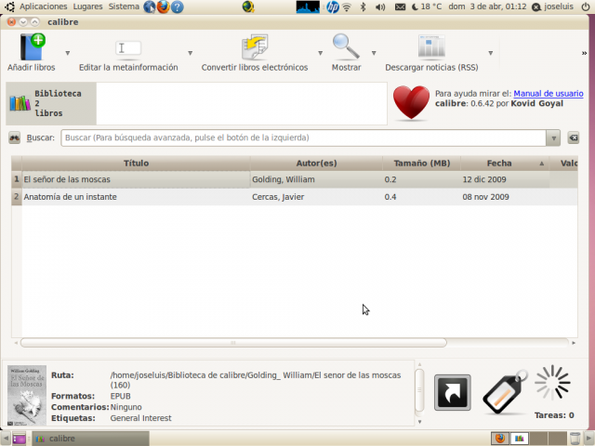Click the mail envelope indicator
This screenshot has height=446, width=595.
coord(400,7)
